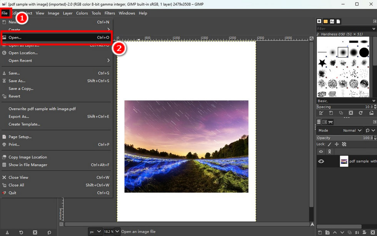377x236 pixels.
Task: Open the Windows menu
Action: point(127,13)
